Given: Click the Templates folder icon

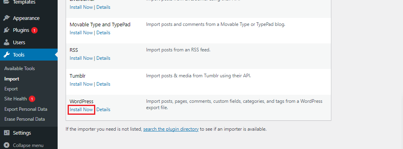Looking at the screenshot, I should 7,2.
